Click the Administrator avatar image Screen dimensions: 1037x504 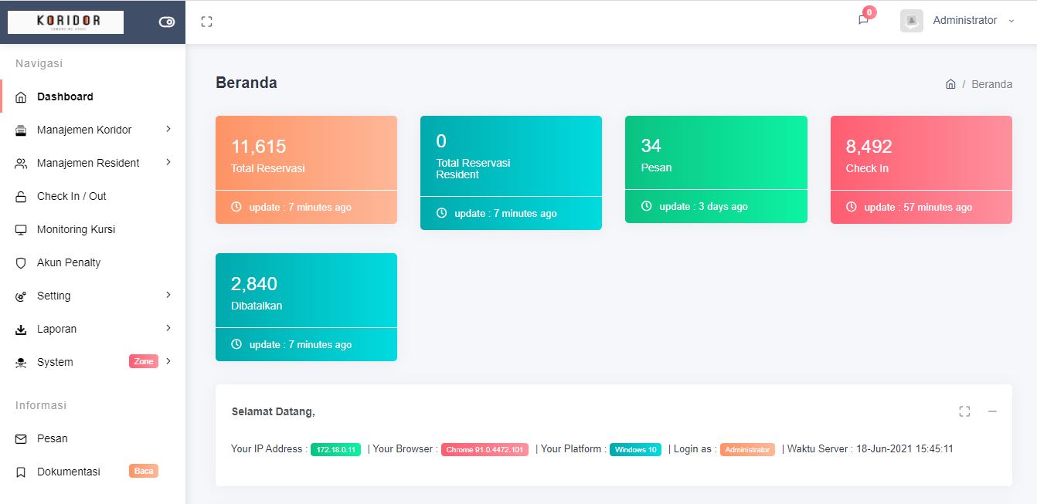coord(912,21)
